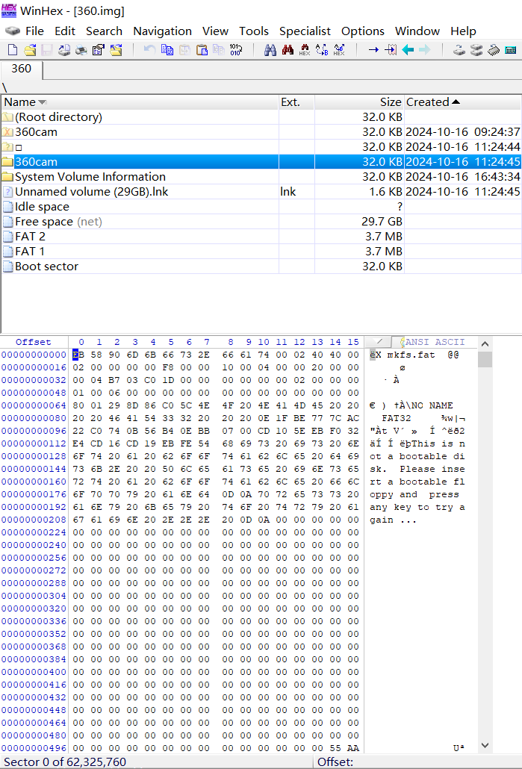
Task: Click the Clone Disk toolbar icon
Action: point(476,50)
